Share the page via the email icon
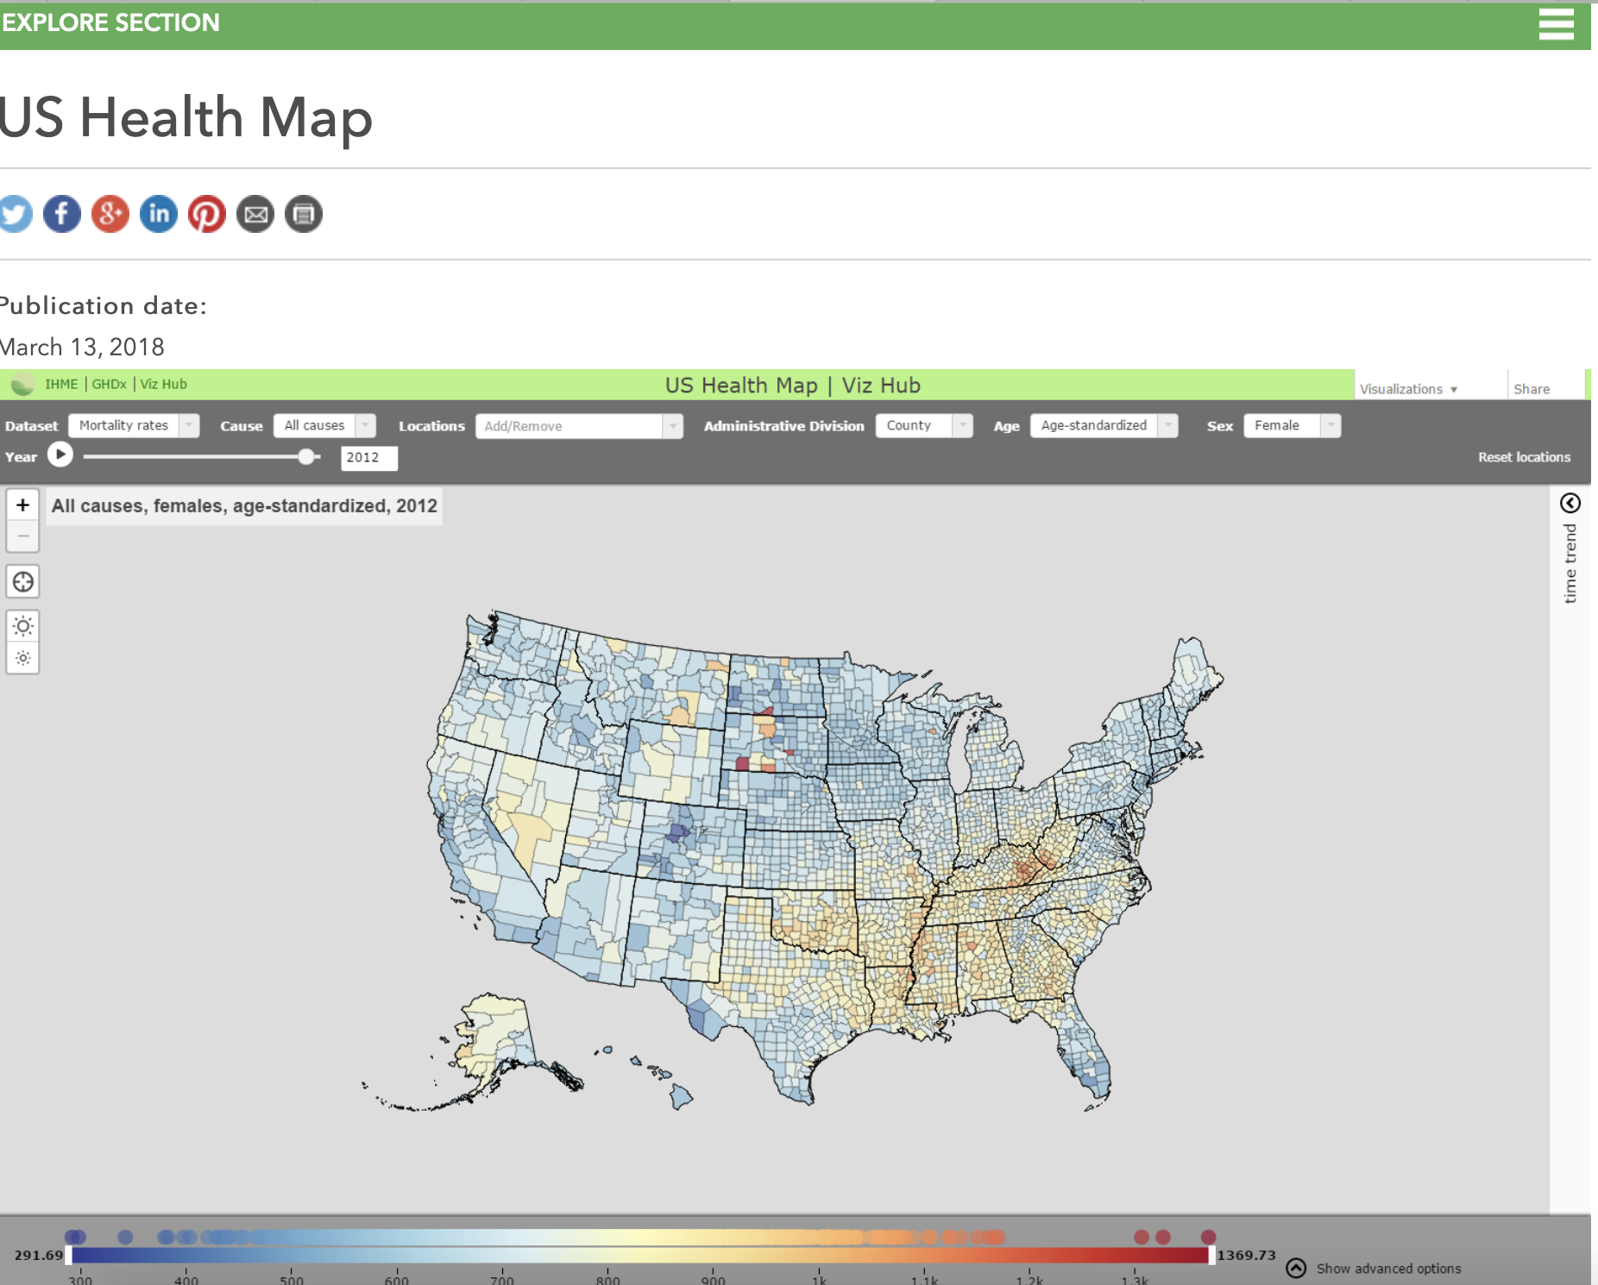1598x1285 pixels. tap(255, 214)
